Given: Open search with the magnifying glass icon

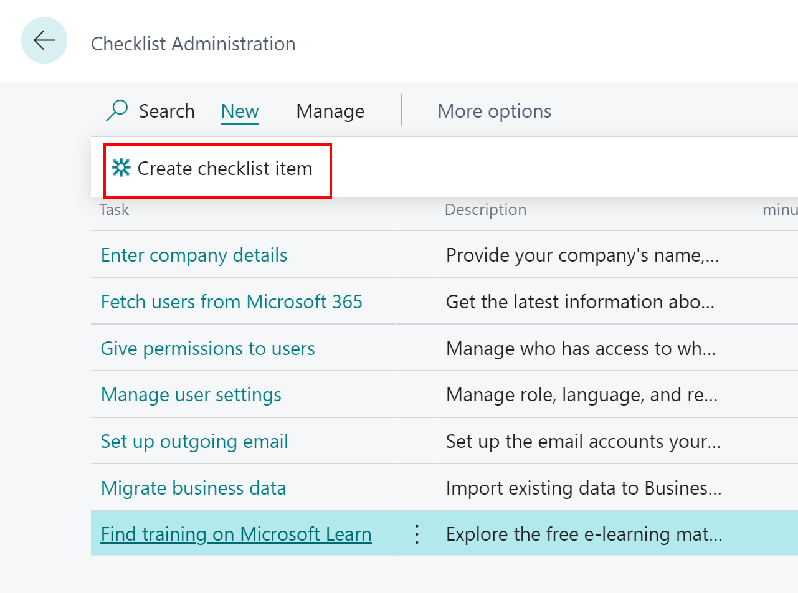Looking at the screenshot, I should click(x=116, y=110).
